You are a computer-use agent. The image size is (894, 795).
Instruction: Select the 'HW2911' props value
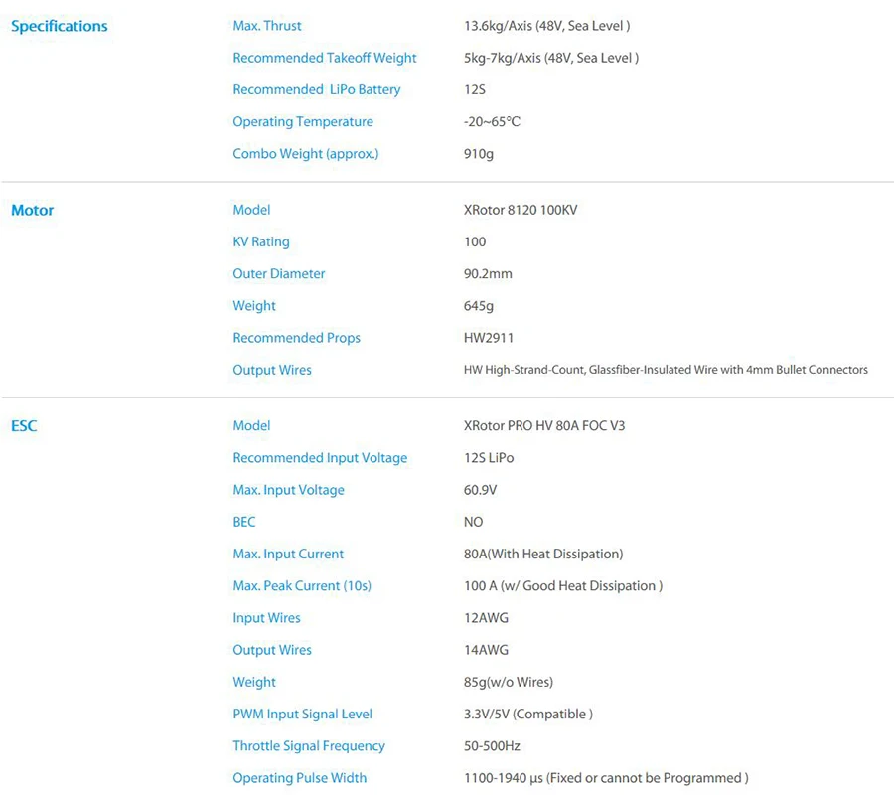[488, 338]
